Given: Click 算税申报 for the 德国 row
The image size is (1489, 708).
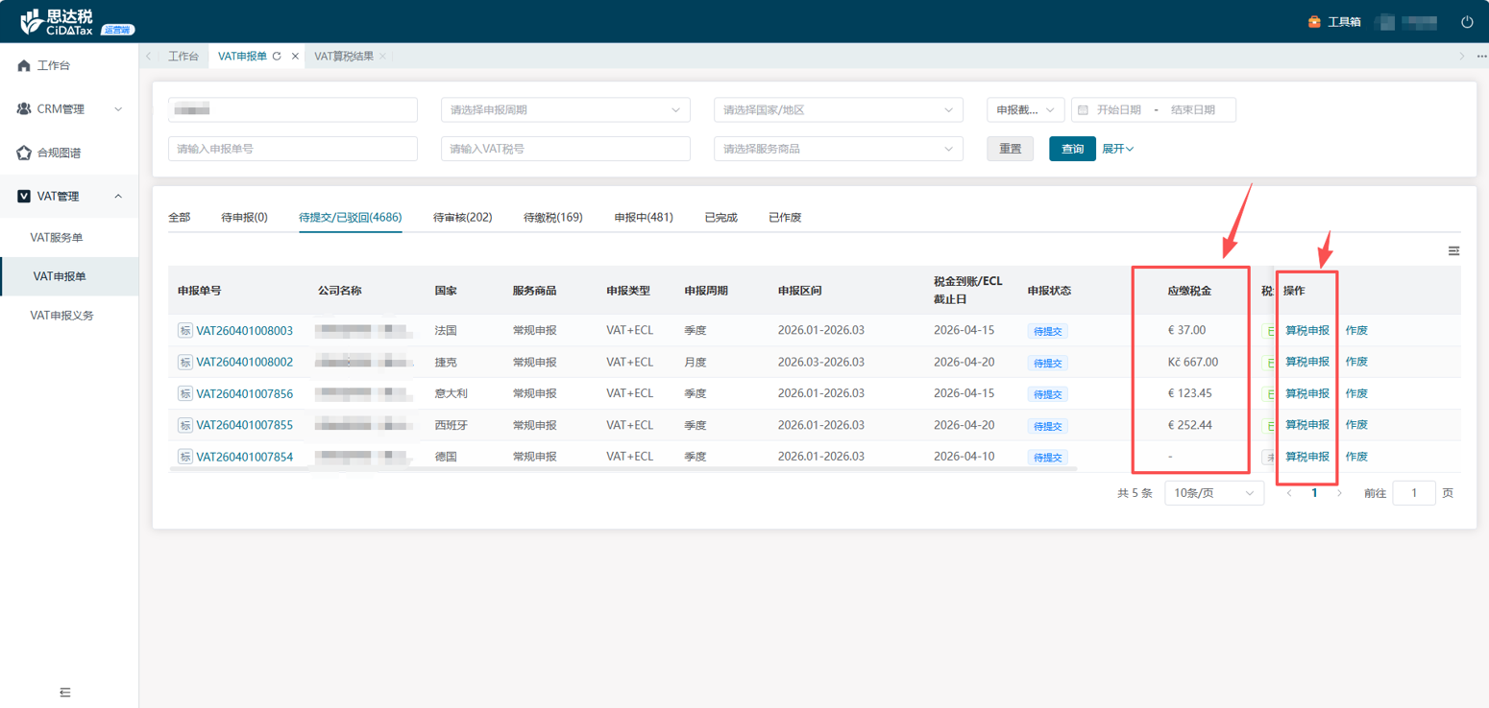Looking at the screenshot, I should tap(1306, 457).
